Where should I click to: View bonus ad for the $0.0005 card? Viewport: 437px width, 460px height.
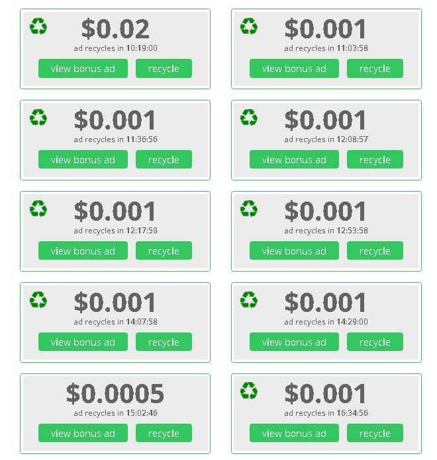point(83,433)
